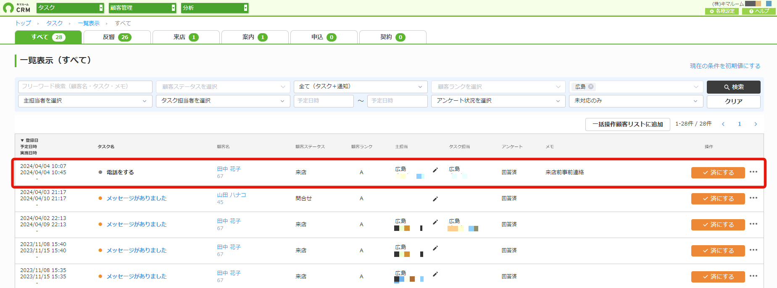
Task: Mark 2023/11/08 15:40 task as 済にする
Action: [718, 251]
